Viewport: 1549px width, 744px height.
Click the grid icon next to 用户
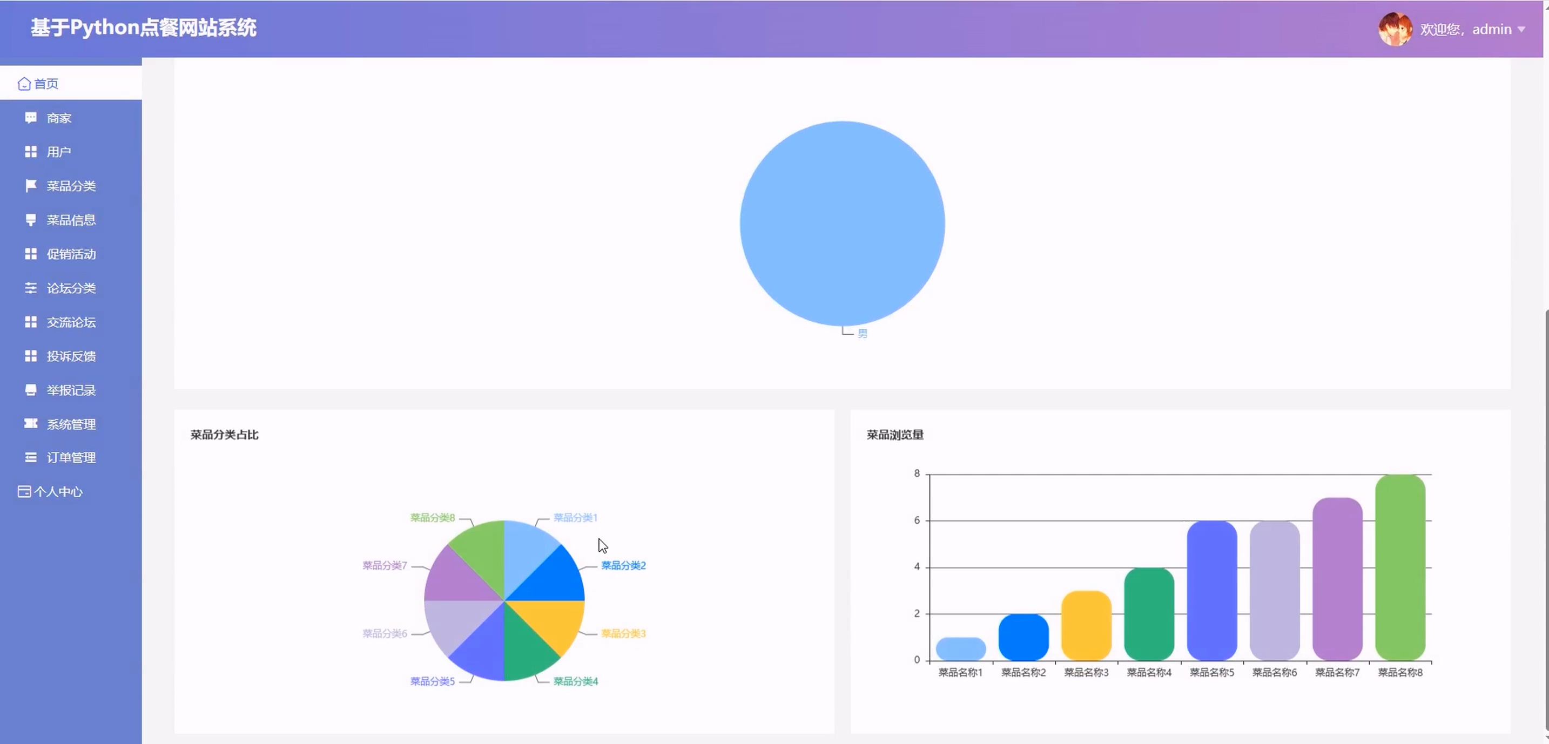pyautogui.click(x=31, y=152)
